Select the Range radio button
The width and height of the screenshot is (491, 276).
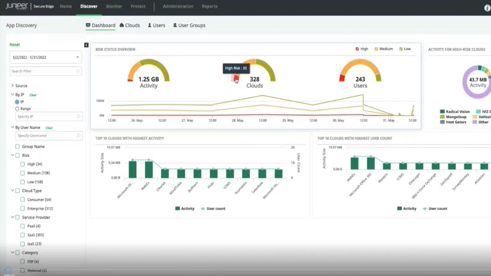pyautogui.click(x=17, y=109)
